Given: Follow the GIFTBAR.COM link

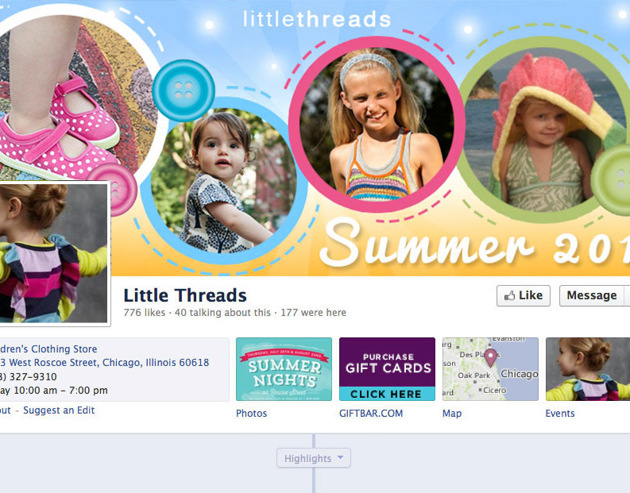Looking at the screenshot, I should click(x=371, y=413).
